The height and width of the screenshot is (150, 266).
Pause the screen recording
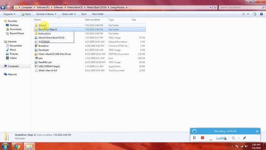tap(194, 138)
